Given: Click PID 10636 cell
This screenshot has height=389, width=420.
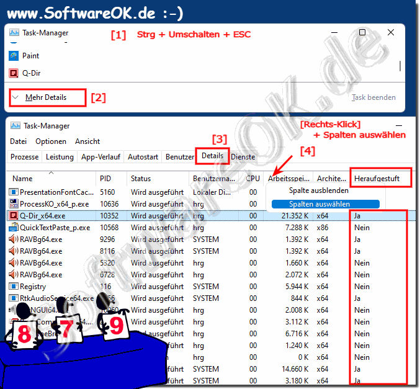Looking at the screenshot, I should pyautogui.click(x=109, y=204).
